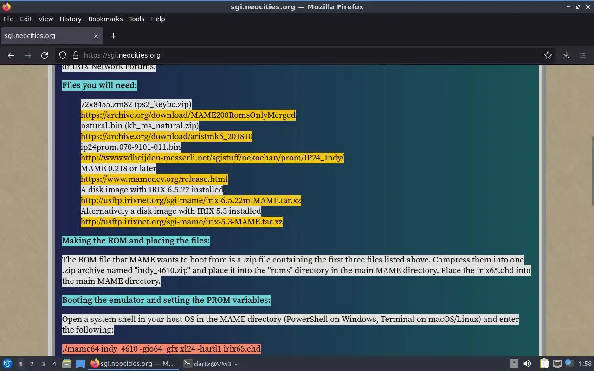The width and height of the screenshot is (594, 371).
Task: Click the page vertical scrollbar thumb
Action: 592,170
